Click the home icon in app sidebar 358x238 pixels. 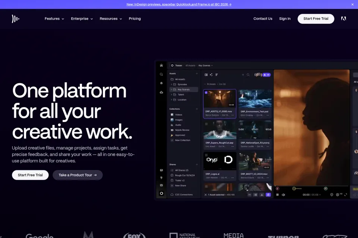[x=161, y=65]
